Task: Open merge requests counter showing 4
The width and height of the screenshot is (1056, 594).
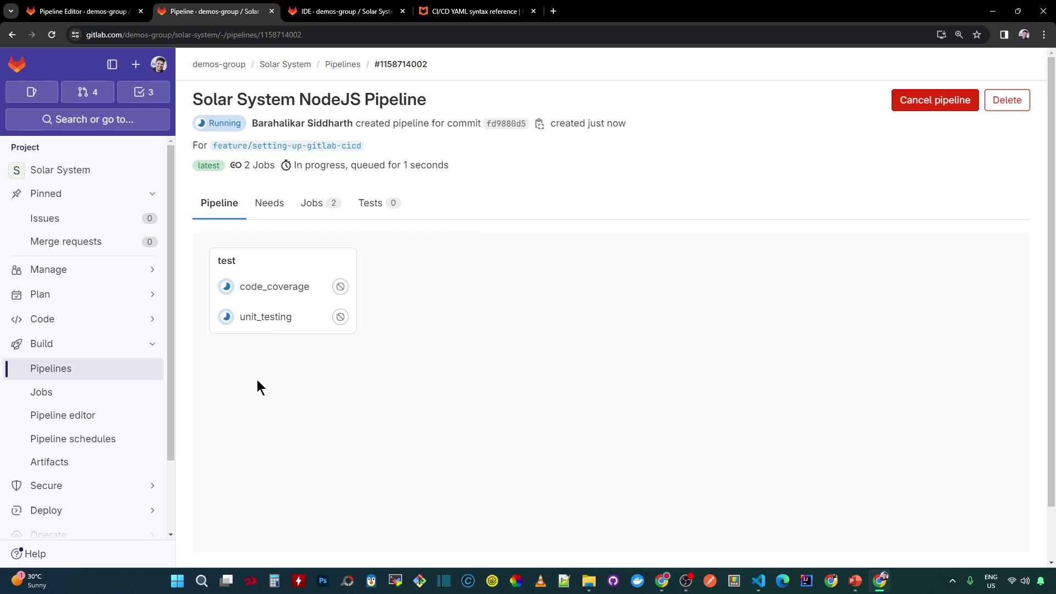Action: [87, 92]
